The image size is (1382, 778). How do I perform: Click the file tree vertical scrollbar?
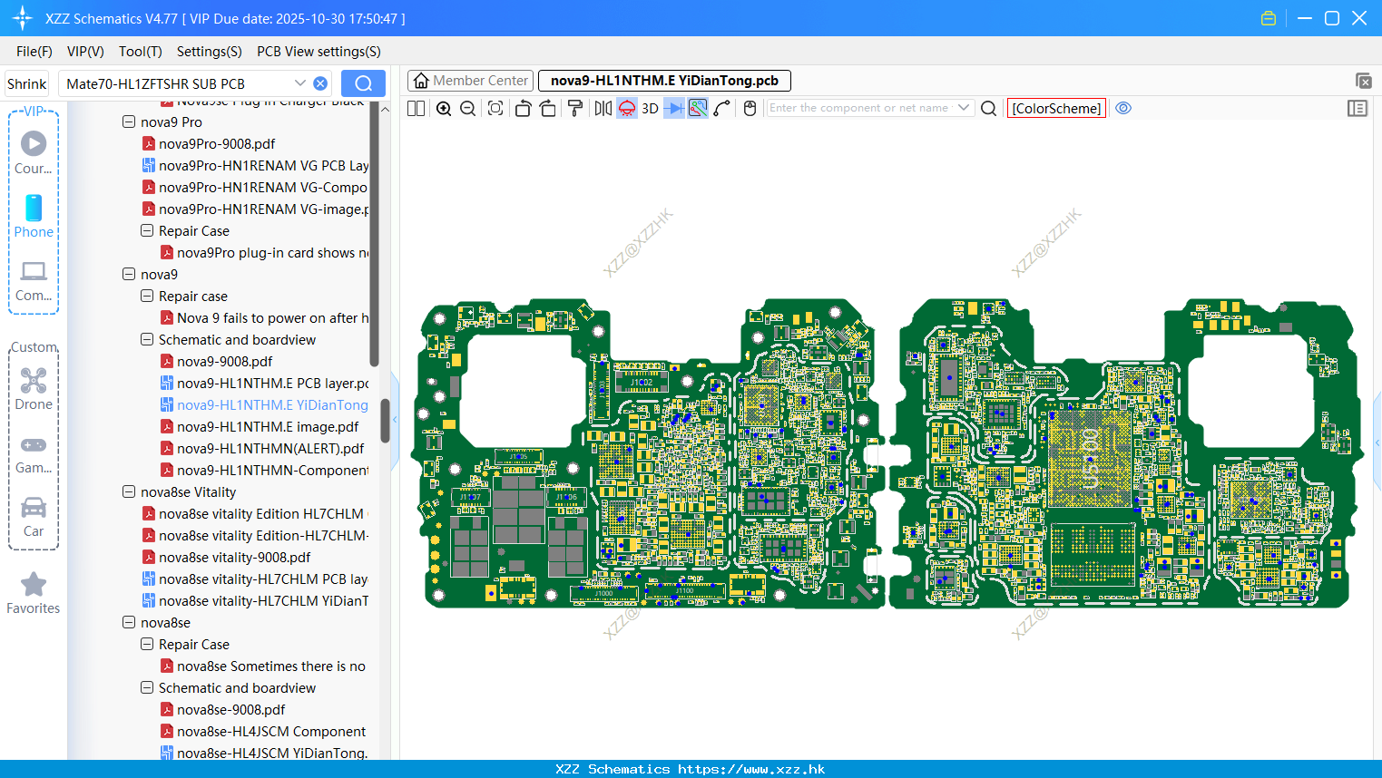click(x=385, y=420)
